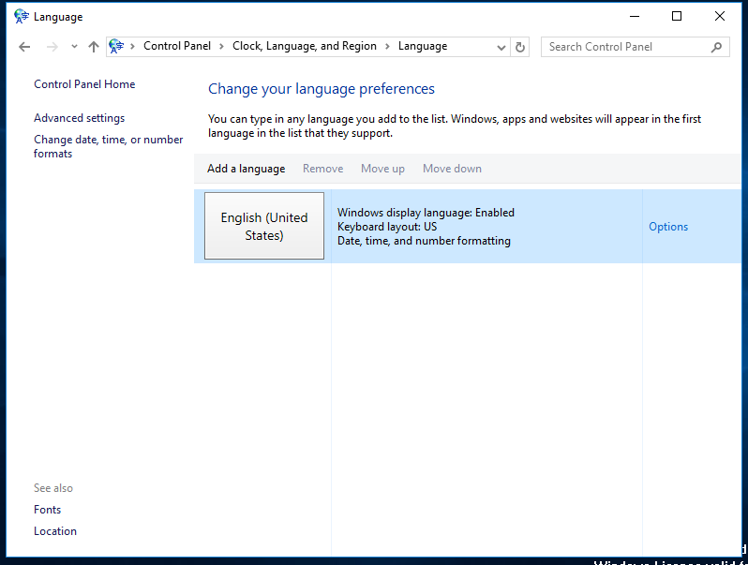Open the Fonts link under See also
Image resolution: width=748 pixels, height=565 pixels.
click(x=47, y=510)
